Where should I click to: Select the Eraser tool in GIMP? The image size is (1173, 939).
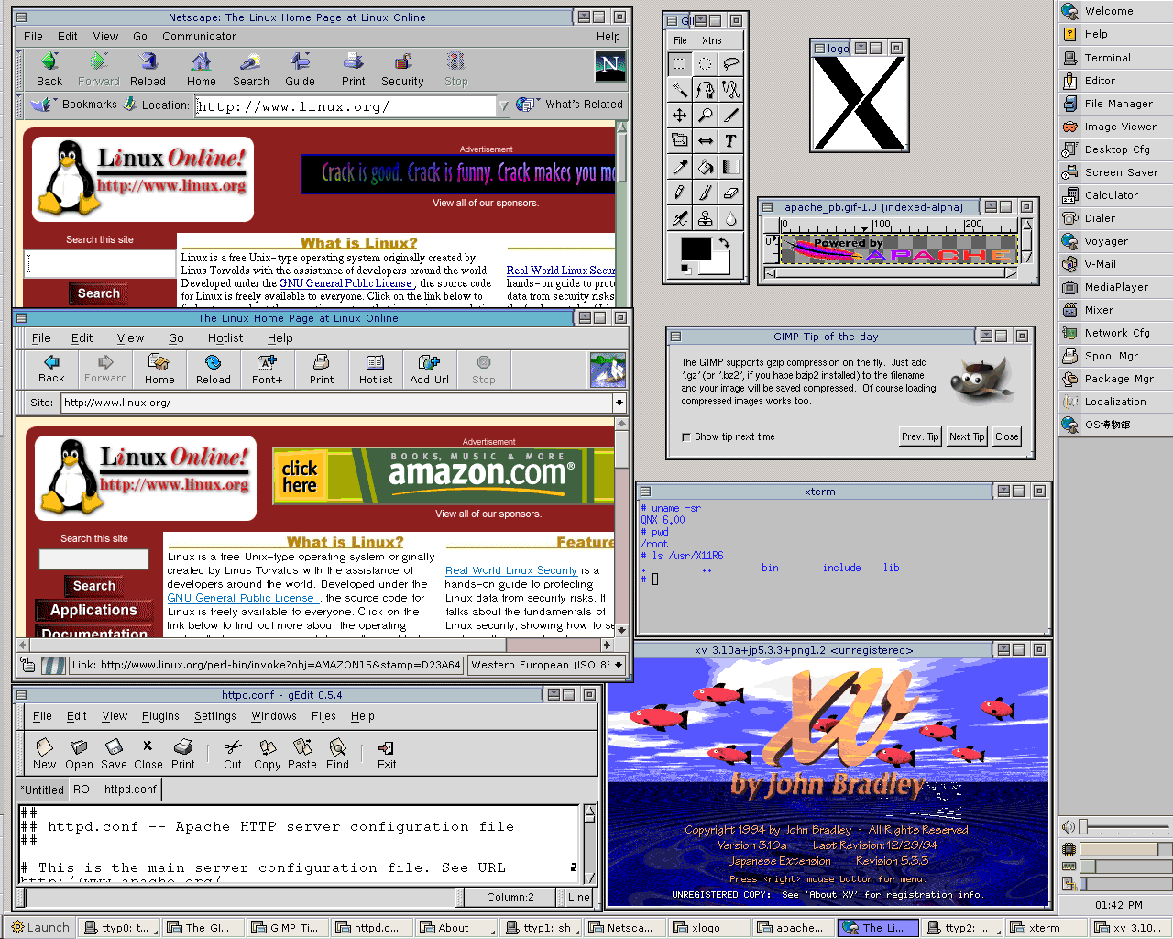tap(730, 193)
